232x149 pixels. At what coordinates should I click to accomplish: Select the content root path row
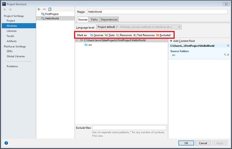pos(121,40)
